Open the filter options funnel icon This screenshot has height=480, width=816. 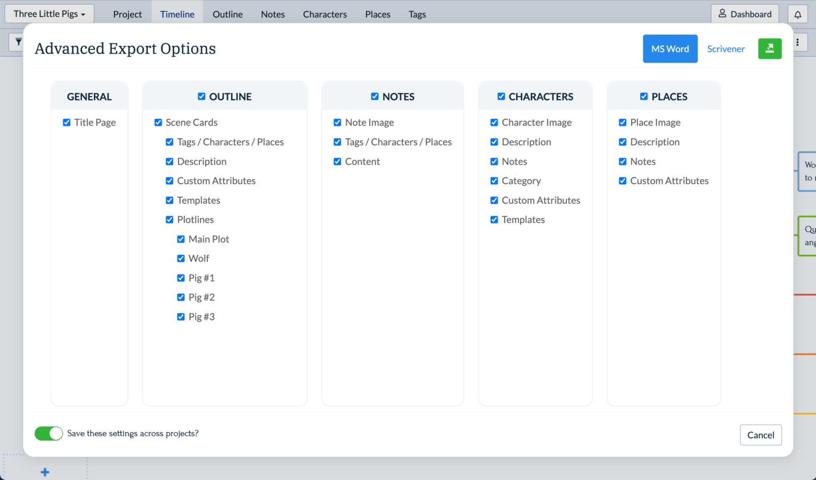point(19,41)
